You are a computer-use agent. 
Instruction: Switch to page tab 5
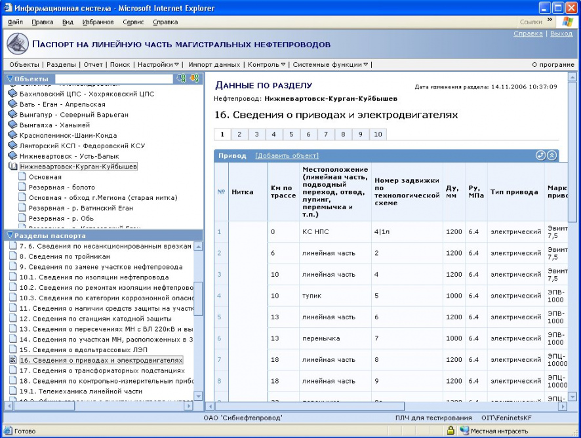(291, 134)
